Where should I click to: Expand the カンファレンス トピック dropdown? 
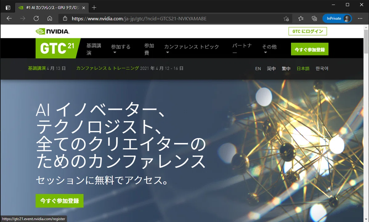click(x=191, y=49)
